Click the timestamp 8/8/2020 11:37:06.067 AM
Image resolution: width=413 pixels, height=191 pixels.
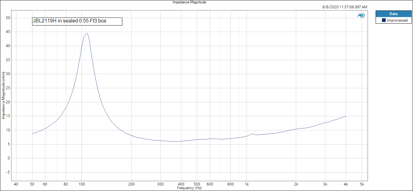tap(345, 7)
